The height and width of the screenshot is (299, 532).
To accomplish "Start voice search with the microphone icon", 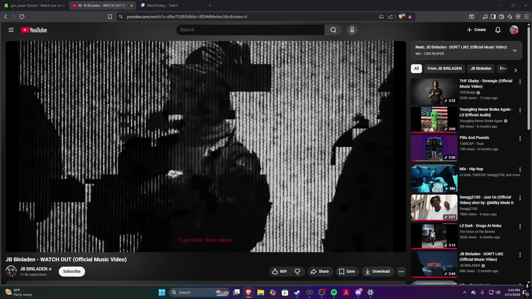I will [x=352, y=30].
